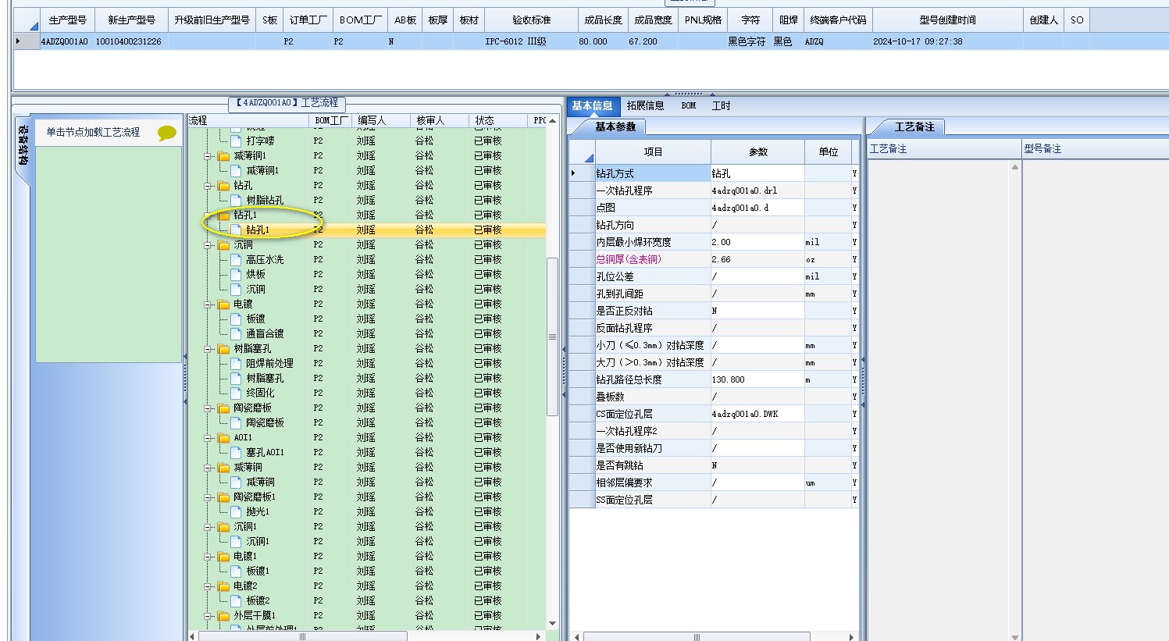Collapse the 陶瓷磨板 folder node
The height and width of the screenshot is (641, 1169).
tap(208, 408)
